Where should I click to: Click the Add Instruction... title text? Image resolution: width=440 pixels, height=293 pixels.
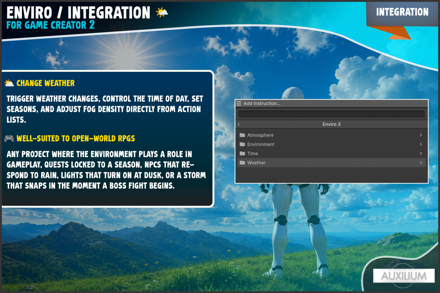[262, 103]
